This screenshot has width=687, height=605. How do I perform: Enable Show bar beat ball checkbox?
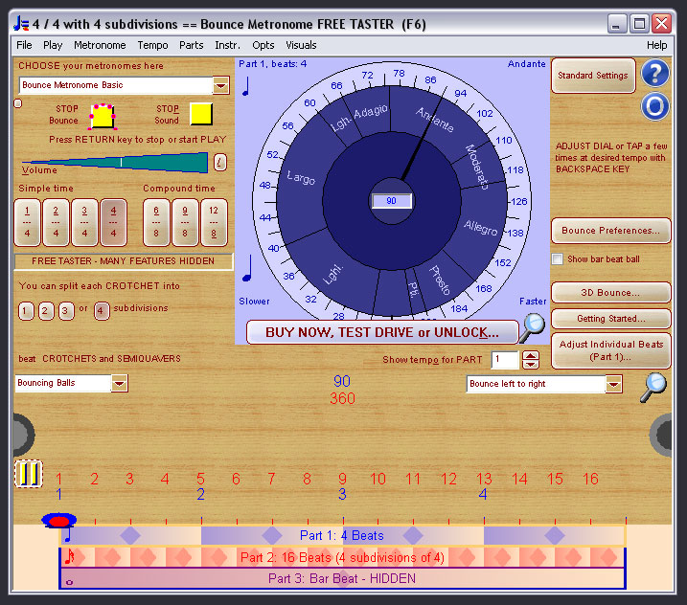tap(557, 259)
